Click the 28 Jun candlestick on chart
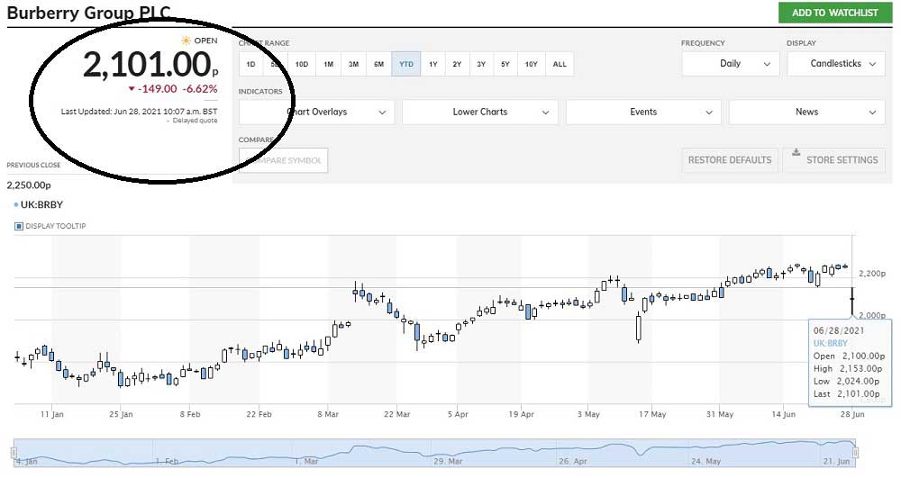901x478 pixels. pyautogui.click(x=852, y=299)
